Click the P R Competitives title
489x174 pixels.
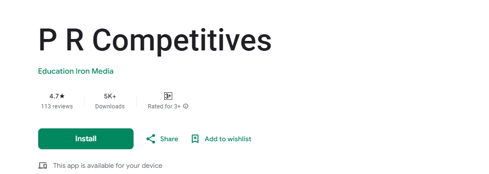point(155,41)
